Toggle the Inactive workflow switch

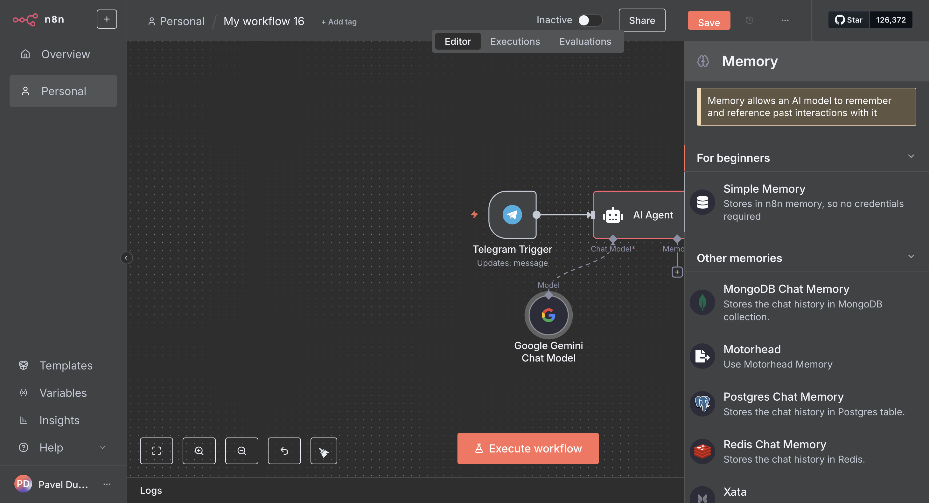click(x=589, y=20)
